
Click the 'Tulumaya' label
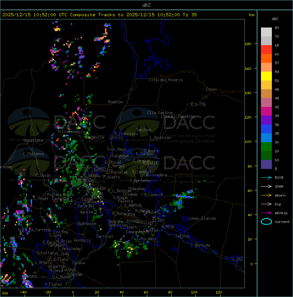coord(120,156)
